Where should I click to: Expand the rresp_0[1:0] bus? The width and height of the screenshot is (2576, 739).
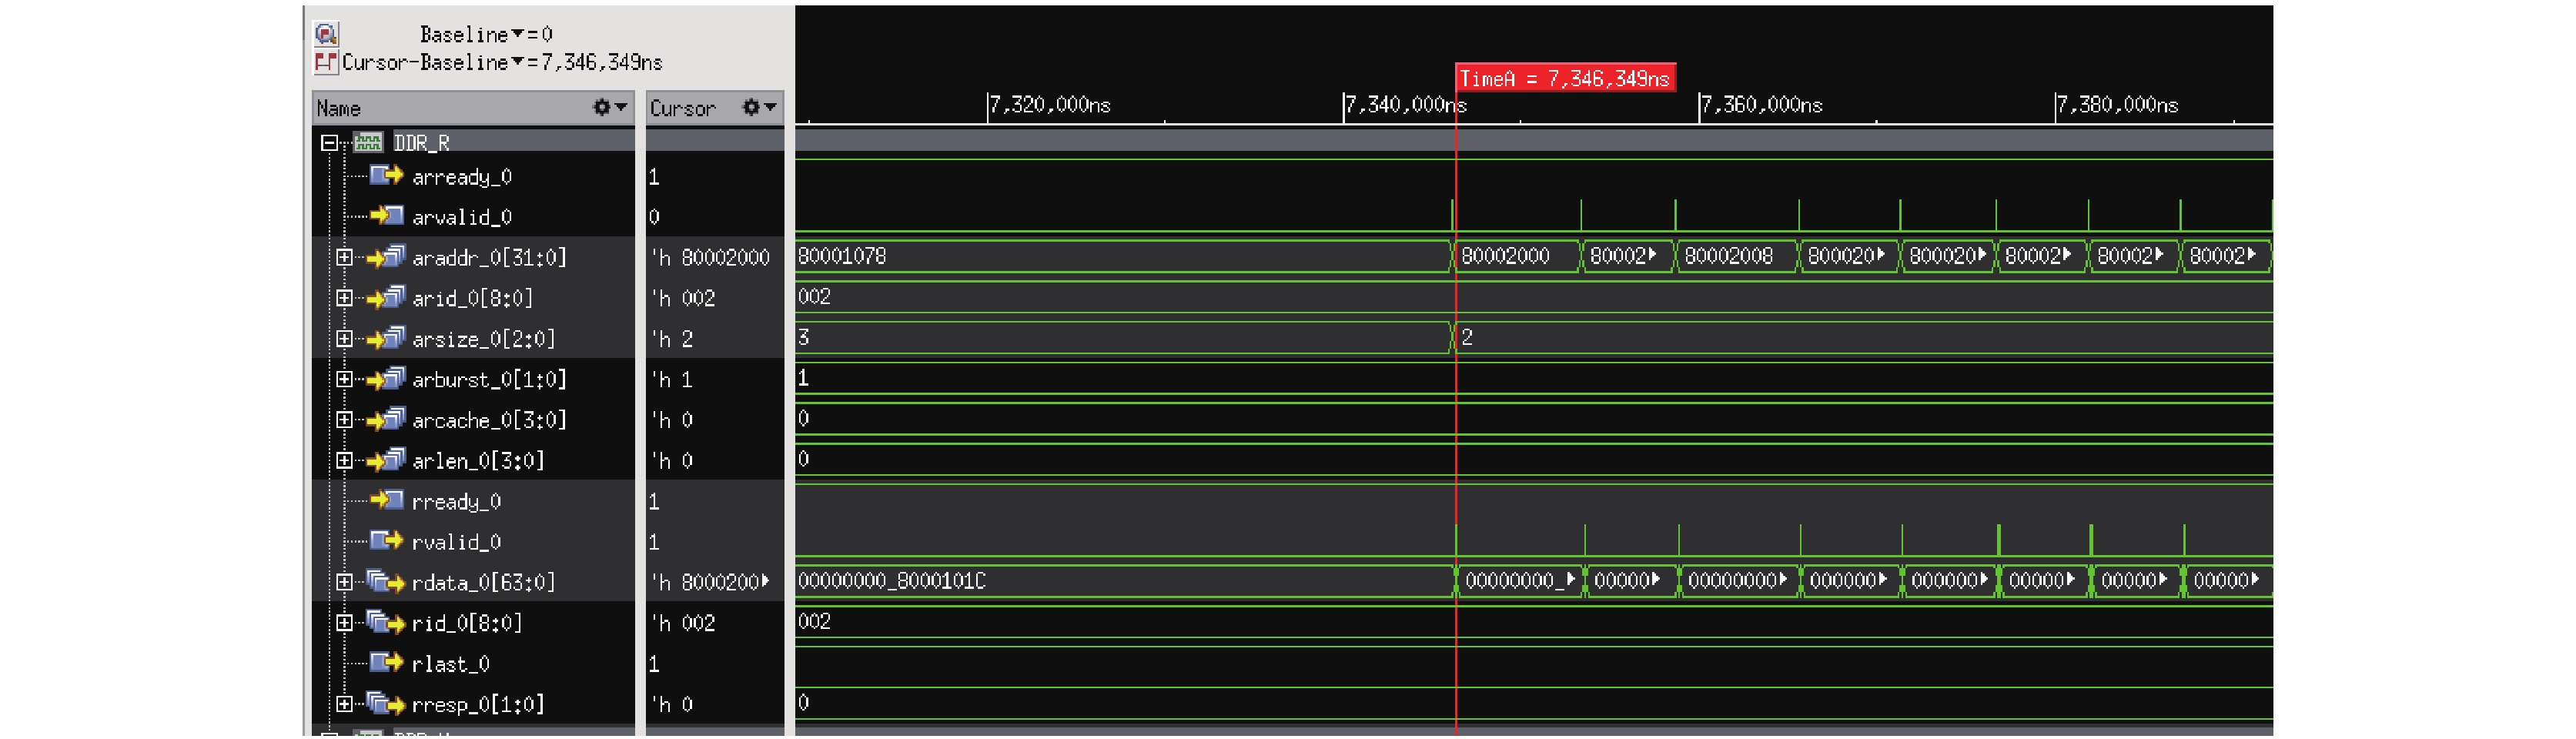pyautogui.click(x=344, y=704)
